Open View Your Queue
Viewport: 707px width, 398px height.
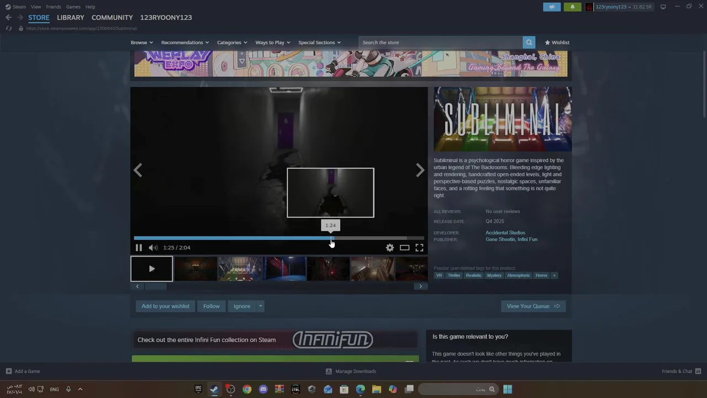click(533, 306)
